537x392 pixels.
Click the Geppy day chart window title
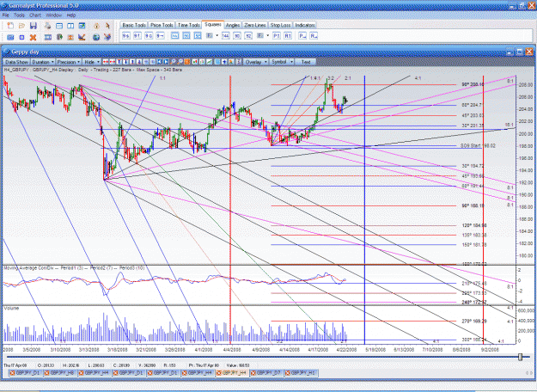(25, 52)
